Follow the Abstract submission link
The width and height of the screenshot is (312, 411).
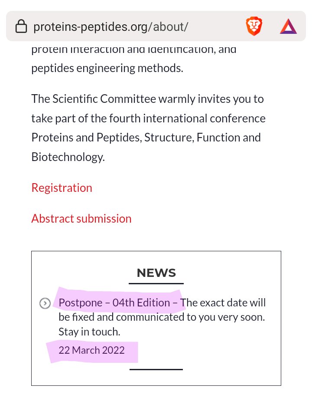click(81, 218)
